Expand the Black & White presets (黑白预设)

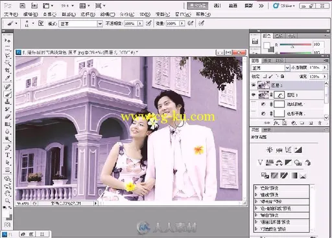[256, 215]
